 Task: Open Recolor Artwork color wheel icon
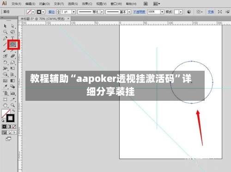tap(189, 12)
